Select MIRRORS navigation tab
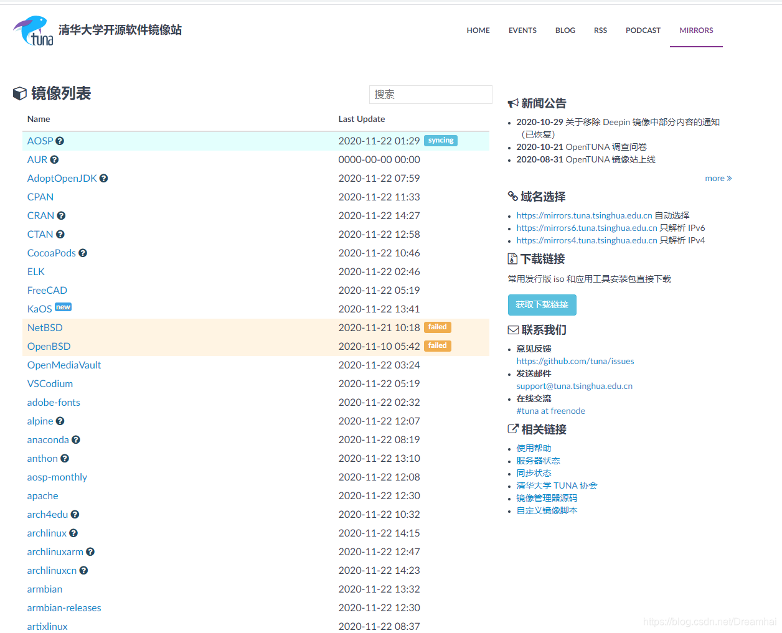This screenshot has width=782, height=633. pos(696,30)
